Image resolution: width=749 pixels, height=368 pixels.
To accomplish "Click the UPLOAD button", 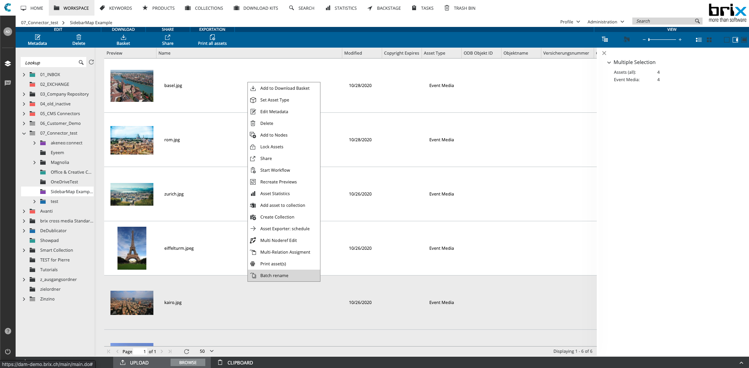I will (x=134, y=363).
